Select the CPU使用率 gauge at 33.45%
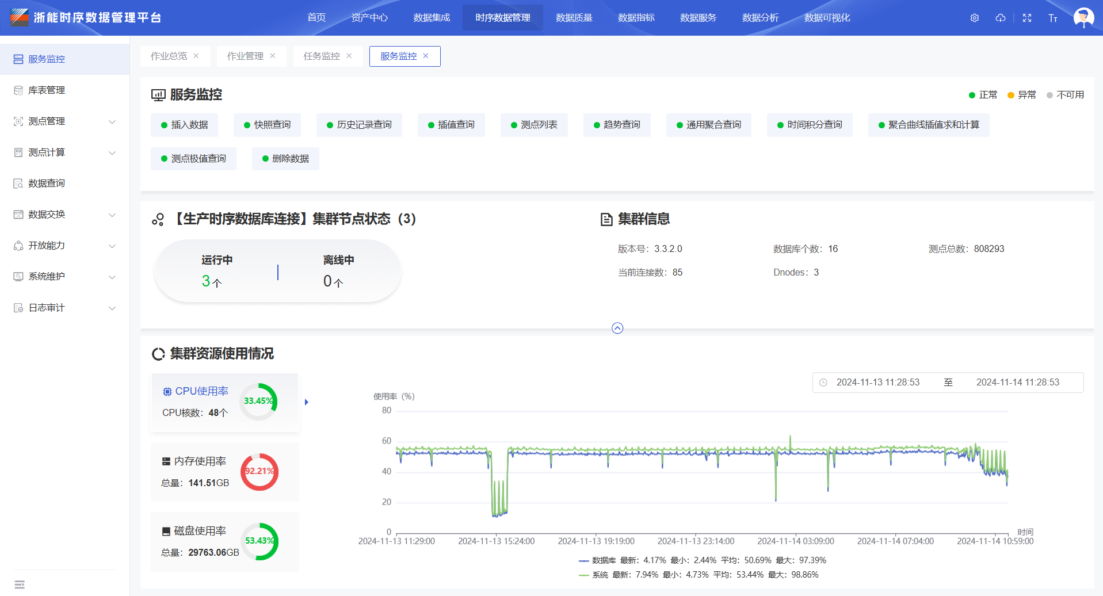 click(x=259, y=402)
